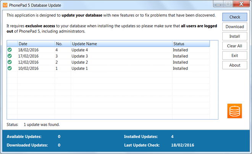Click the 'Installed Updates:' label

coord(141,137)
